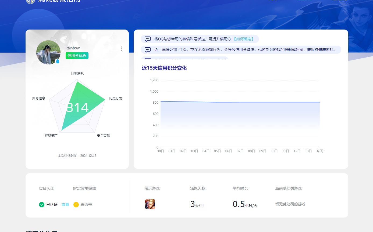Click the 1,200 y-axis value
Screen dimensions: 373x232
[154, 80]
